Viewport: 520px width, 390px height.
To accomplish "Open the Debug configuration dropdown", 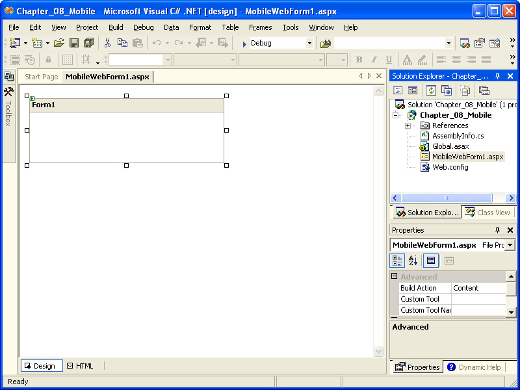I will click(309, 43).
